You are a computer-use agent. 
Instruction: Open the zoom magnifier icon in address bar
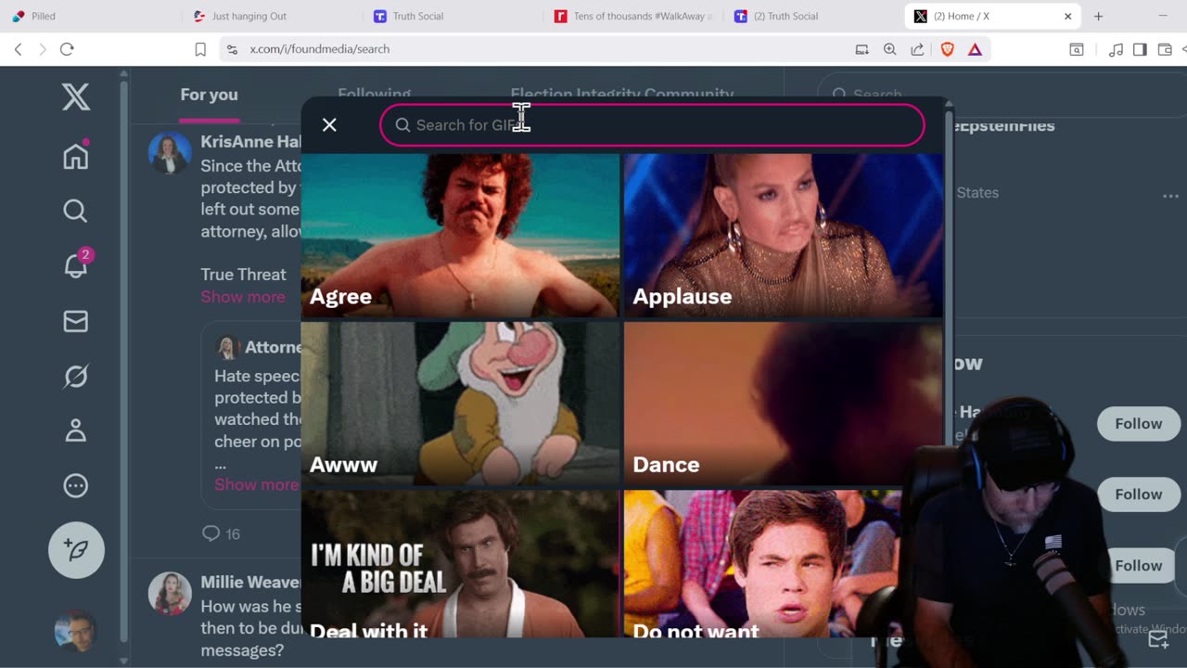[x=889, y=49]
